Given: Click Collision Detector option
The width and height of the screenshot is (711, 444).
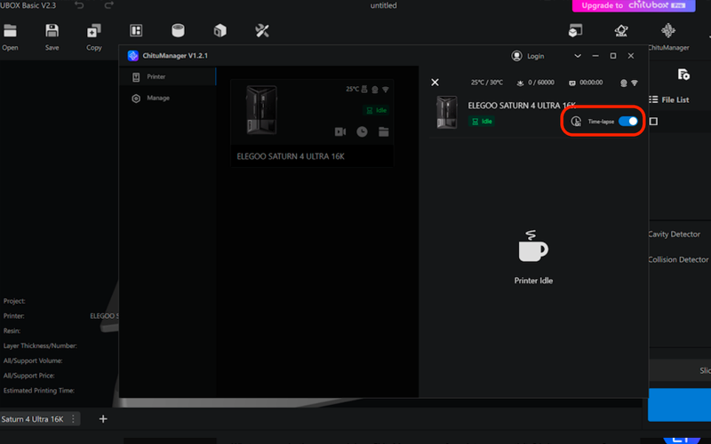Looking at the screenshot, I should tap(678, 259).
